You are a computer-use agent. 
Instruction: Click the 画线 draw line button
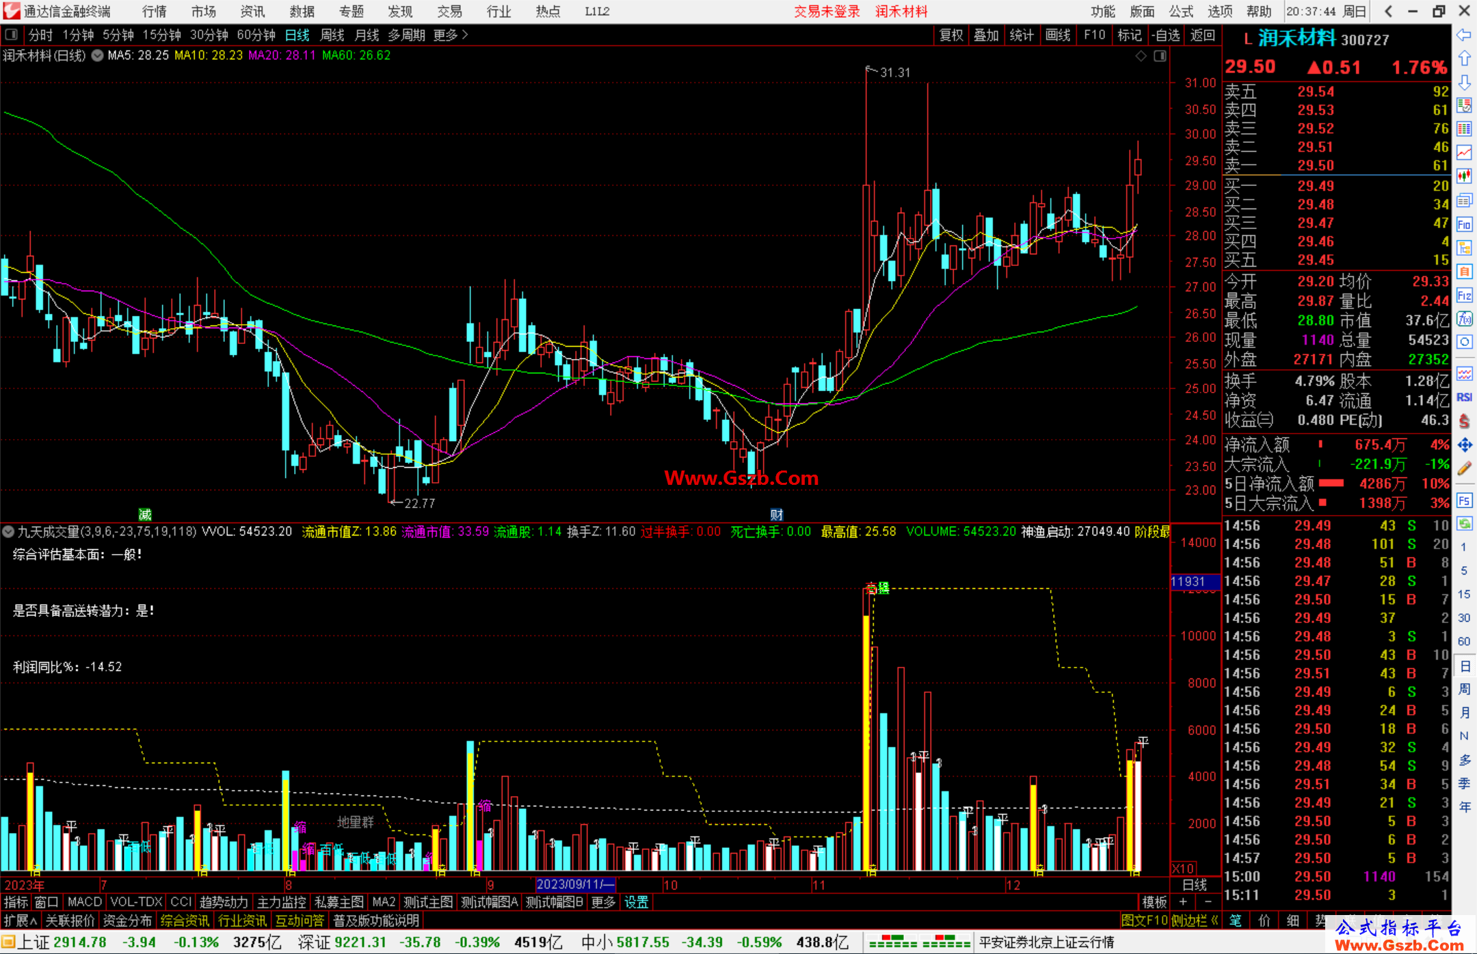(x=1058, y=35)
